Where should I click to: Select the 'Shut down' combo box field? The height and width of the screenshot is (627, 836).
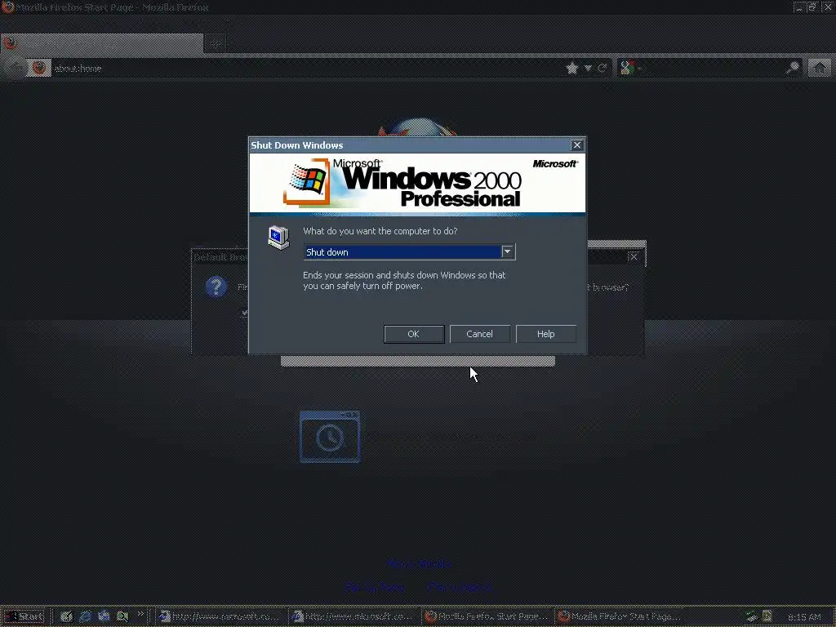(409, 251)
